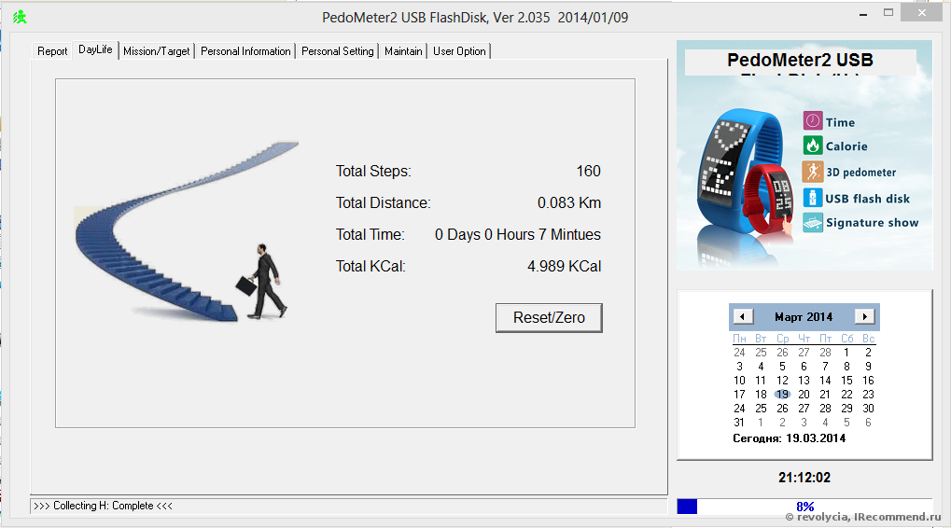Select day 23 in calendar
The image size is (951, 528).
[868, 394]
